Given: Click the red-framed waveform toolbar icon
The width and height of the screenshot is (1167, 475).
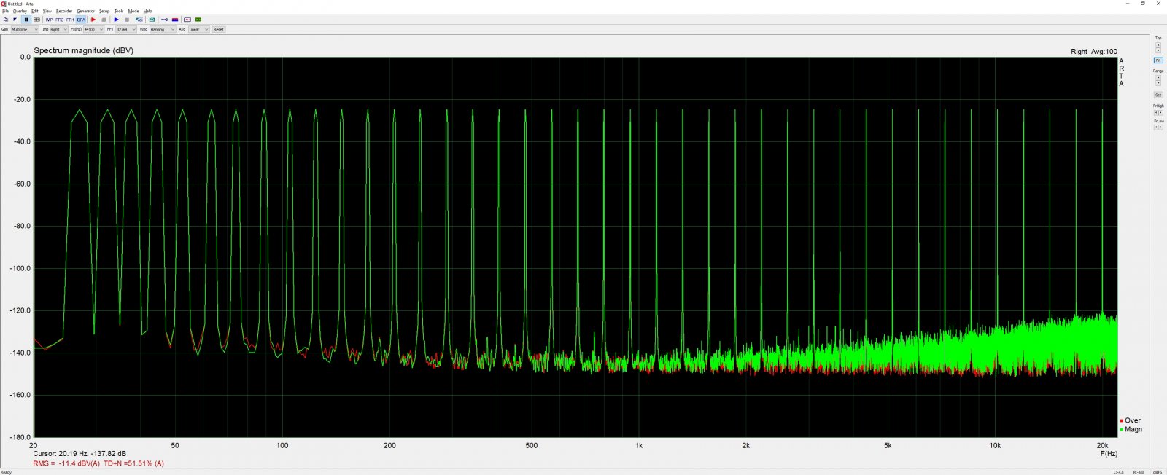Looking at the screenshot, I should coord(187,20).
